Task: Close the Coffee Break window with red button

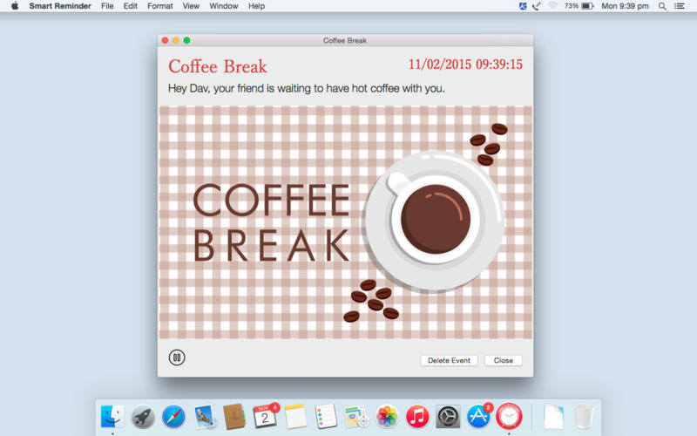Action: 165,40
